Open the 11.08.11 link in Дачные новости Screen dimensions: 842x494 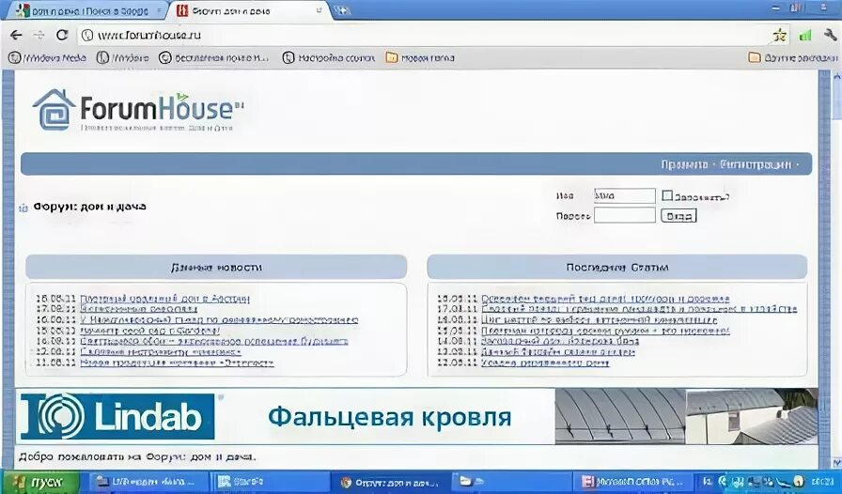point(177,363)
